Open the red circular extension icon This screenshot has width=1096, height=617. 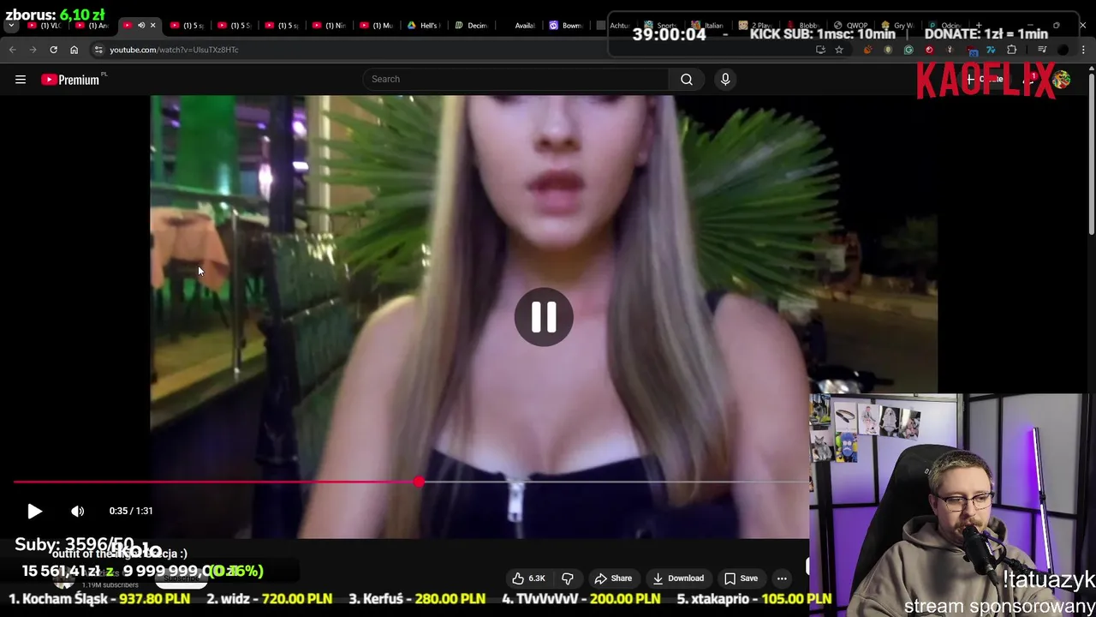(x=929, y=50)
